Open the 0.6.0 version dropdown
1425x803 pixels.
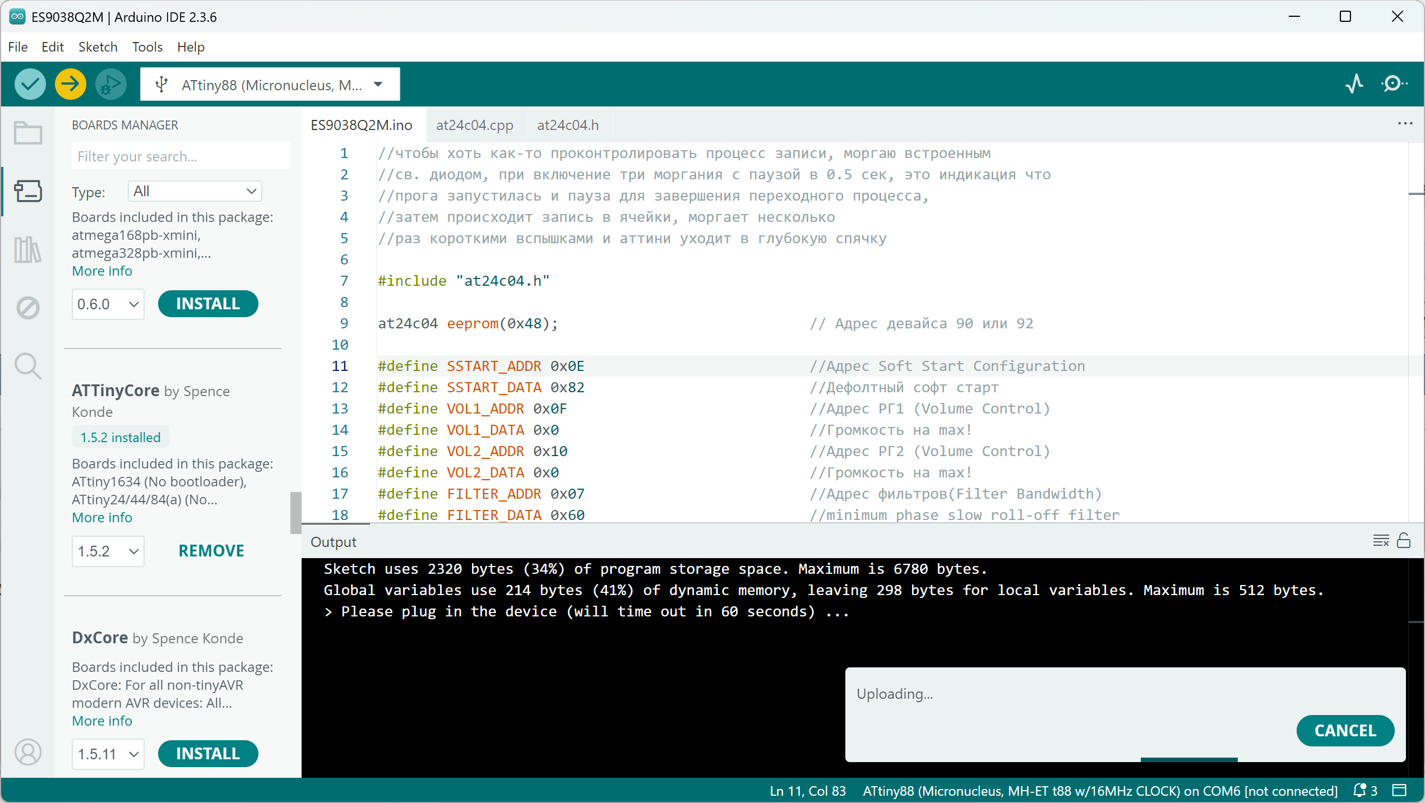click(x=108, y=304)
